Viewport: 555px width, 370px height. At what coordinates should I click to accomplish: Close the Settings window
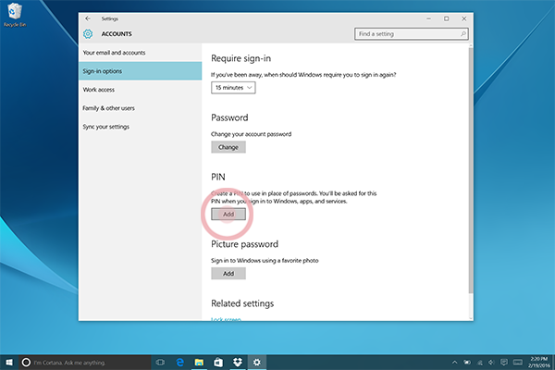point(464,18)
